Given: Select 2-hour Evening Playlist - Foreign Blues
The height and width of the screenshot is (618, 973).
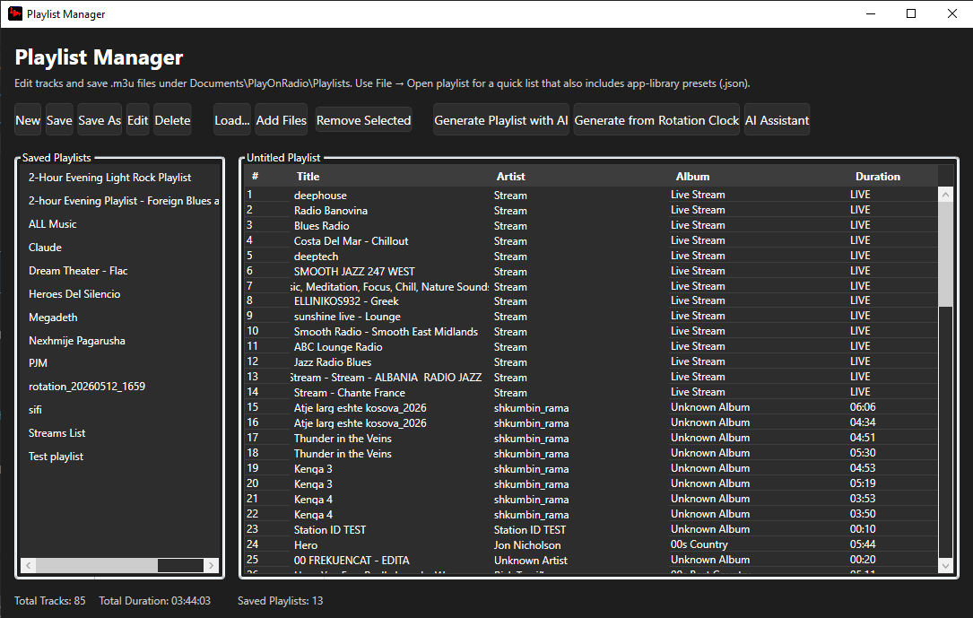Looking at the screenshot, I should tap(120, 201).
